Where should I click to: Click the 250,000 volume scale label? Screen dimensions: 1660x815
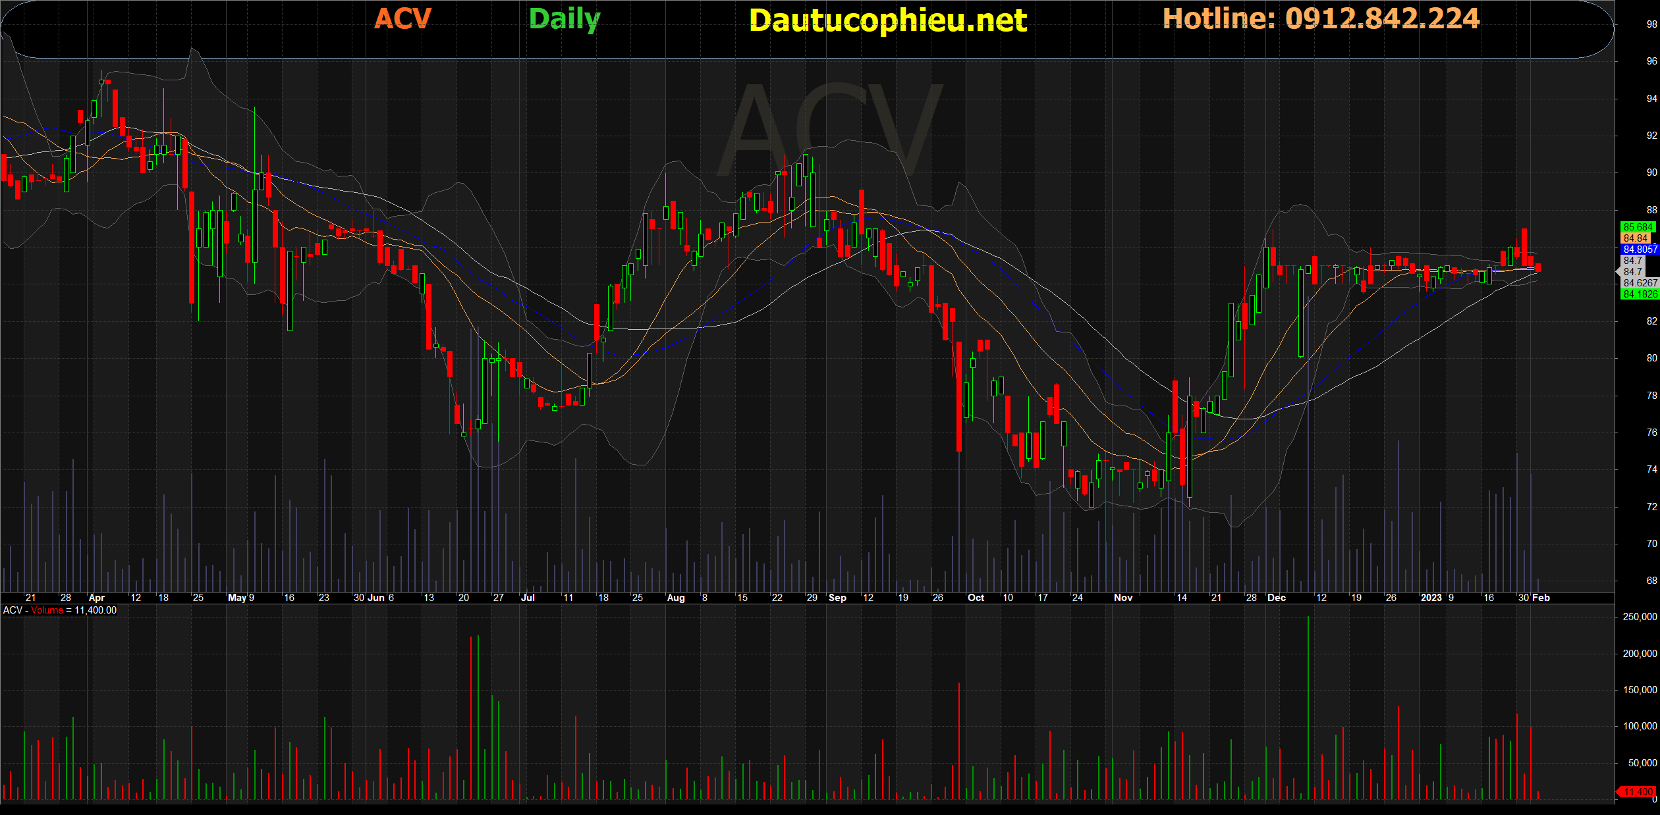pyautogui.click(x=1640, y=617)
